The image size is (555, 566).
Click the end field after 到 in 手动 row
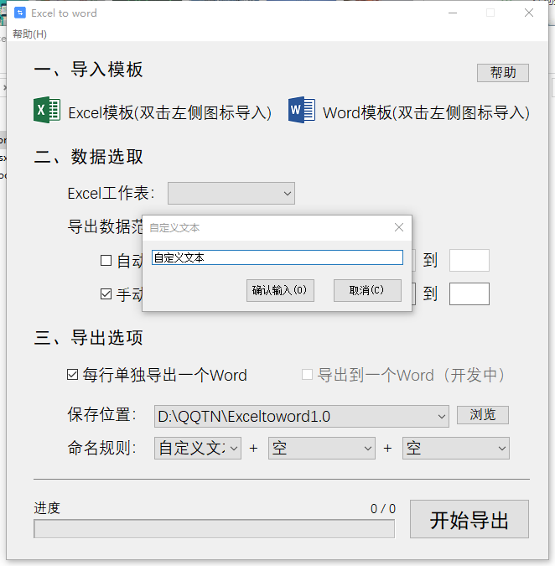[469, 293]
